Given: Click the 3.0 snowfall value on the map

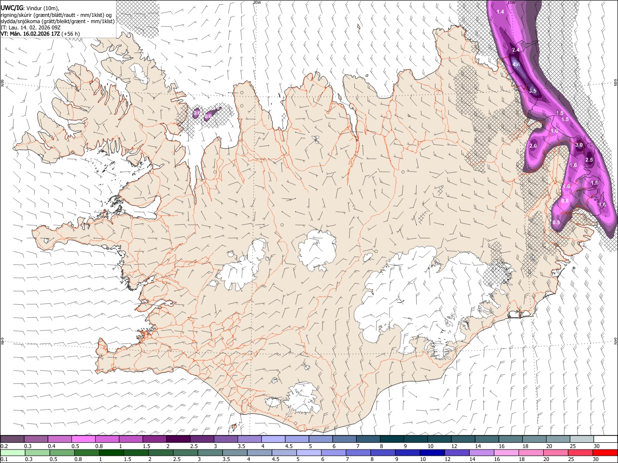Looking at the screenshot, I should (x=579, y=145).
